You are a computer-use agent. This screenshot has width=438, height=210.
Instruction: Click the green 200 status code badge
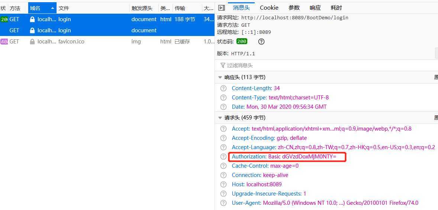242,42
